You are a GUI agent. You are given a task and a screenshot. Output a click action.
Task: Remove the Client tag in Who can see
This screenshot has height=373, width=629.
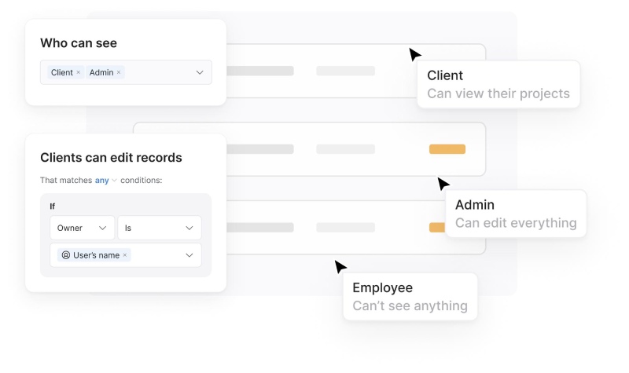(78, 72)
